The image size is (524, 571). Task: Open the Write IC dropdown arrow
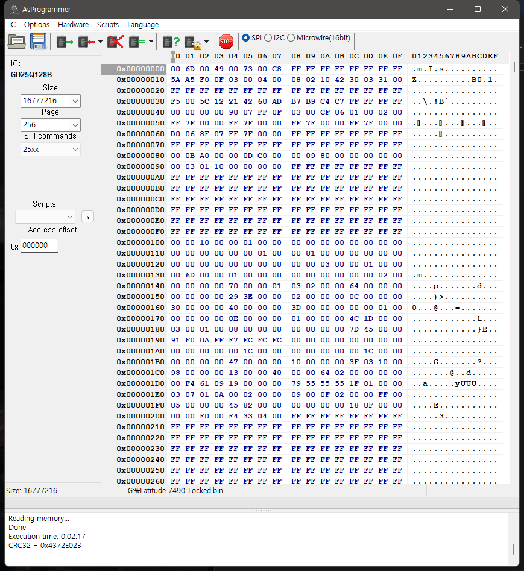pos(100,42)
